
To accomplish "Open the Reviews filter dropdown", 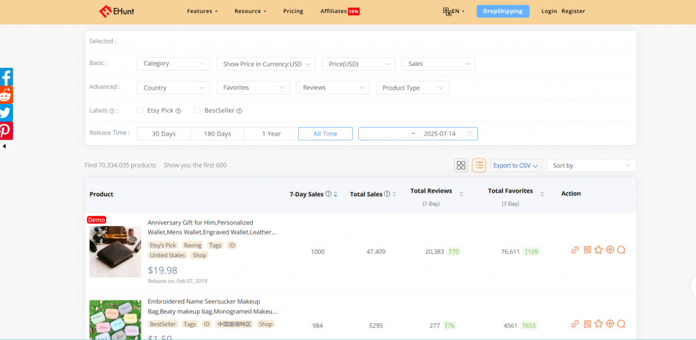I will click(332, 88).
